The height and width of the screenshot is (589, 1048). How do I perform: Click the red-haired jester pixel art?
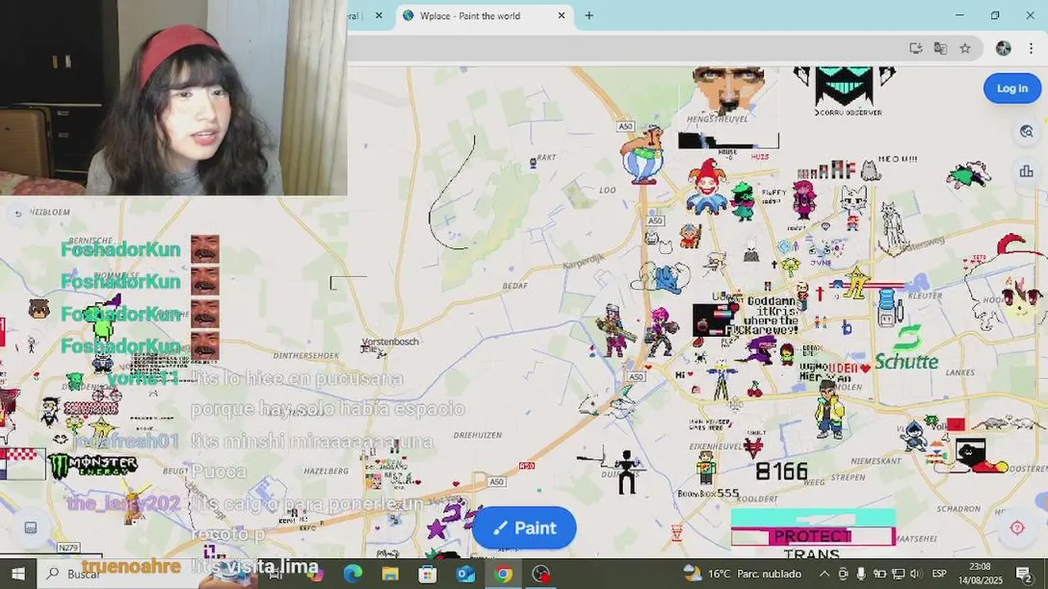pyautogui.click(x=707, y=187)
